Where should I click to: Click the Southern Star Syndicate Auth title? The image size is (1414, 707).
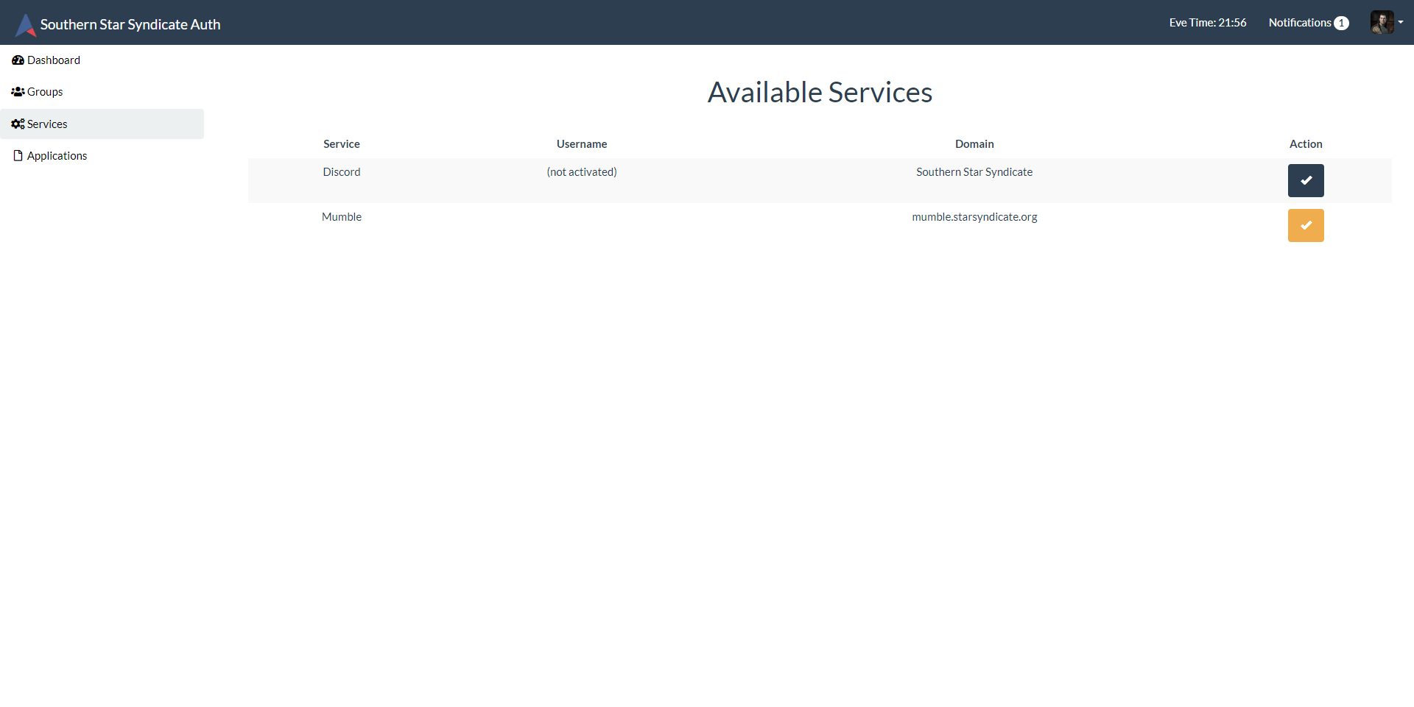[130, 24]
